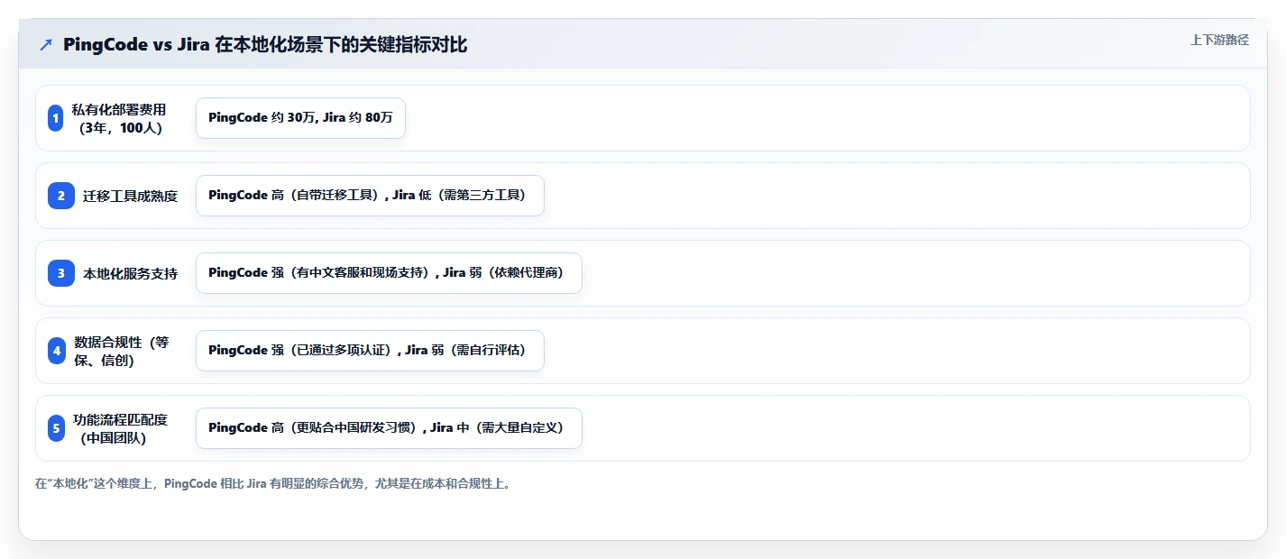Click the number 3 badge for 本地化服务支持
The width and height of the screenshot is (1286, 559).
pyautogui.click(x=60, y=273)
